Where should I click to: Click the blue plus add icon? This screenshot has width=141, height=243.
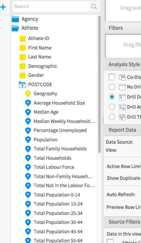pos(3,7)
